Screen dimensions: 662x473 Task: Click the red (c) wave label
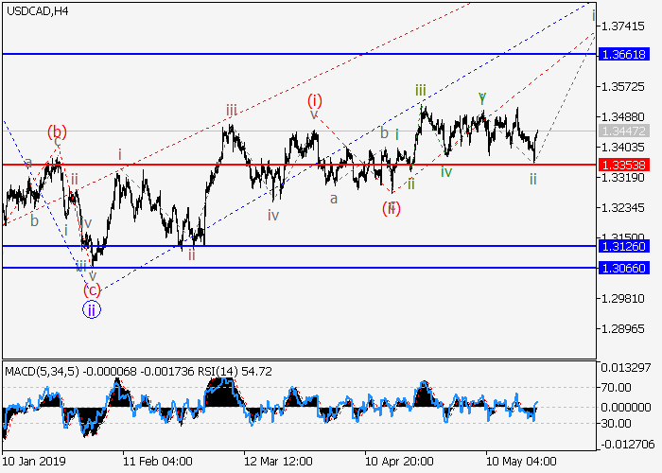click(x=92, y=289)
